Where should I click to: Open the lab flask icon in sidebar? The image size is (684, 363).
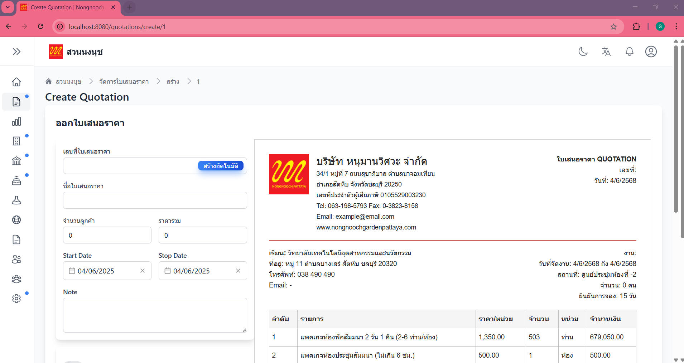16,200
